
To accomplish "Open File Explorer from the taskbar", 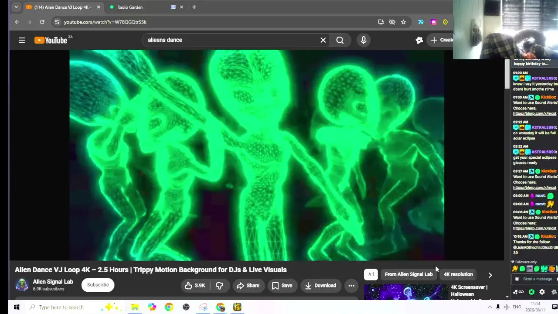I will [x=135, y=307].
